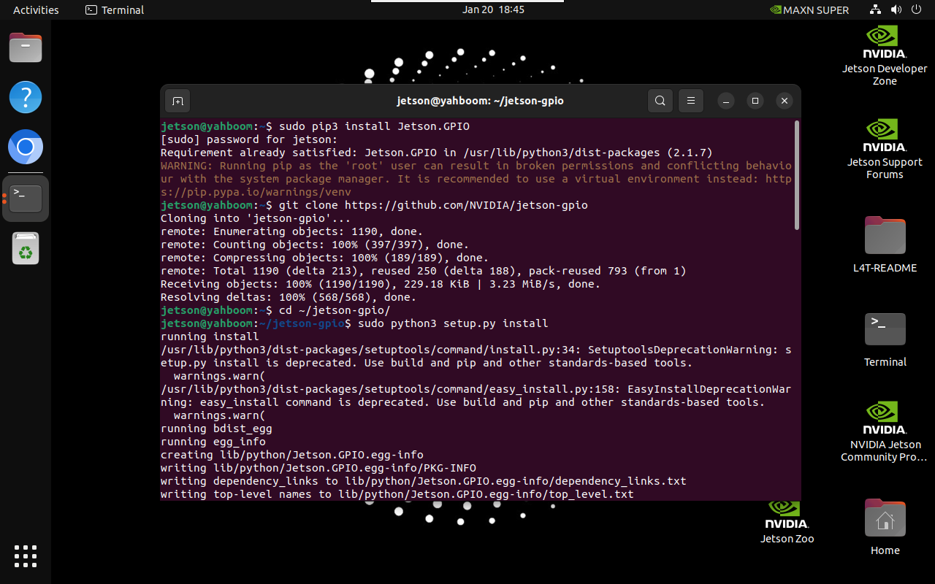Open the Jetson Zoo desktop shortcut
The height and width of the screenshot is (584, 935).
point(787,523)
